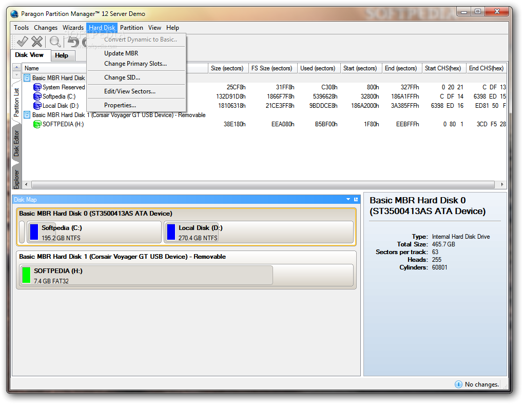This screenshot has width=523, height=404.
Task: Click the Start CHS(hex) column header
Action: point(443,68)
